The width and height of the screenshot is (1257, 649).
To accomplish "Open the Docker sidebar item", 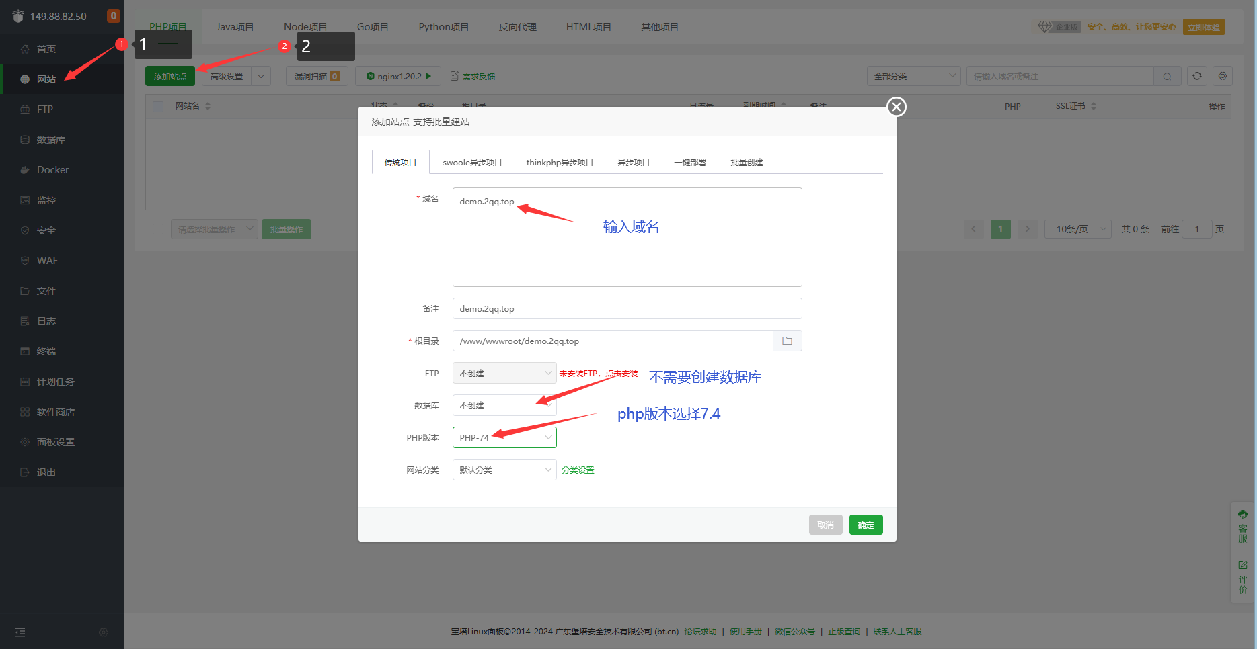I will coord(52,170).
